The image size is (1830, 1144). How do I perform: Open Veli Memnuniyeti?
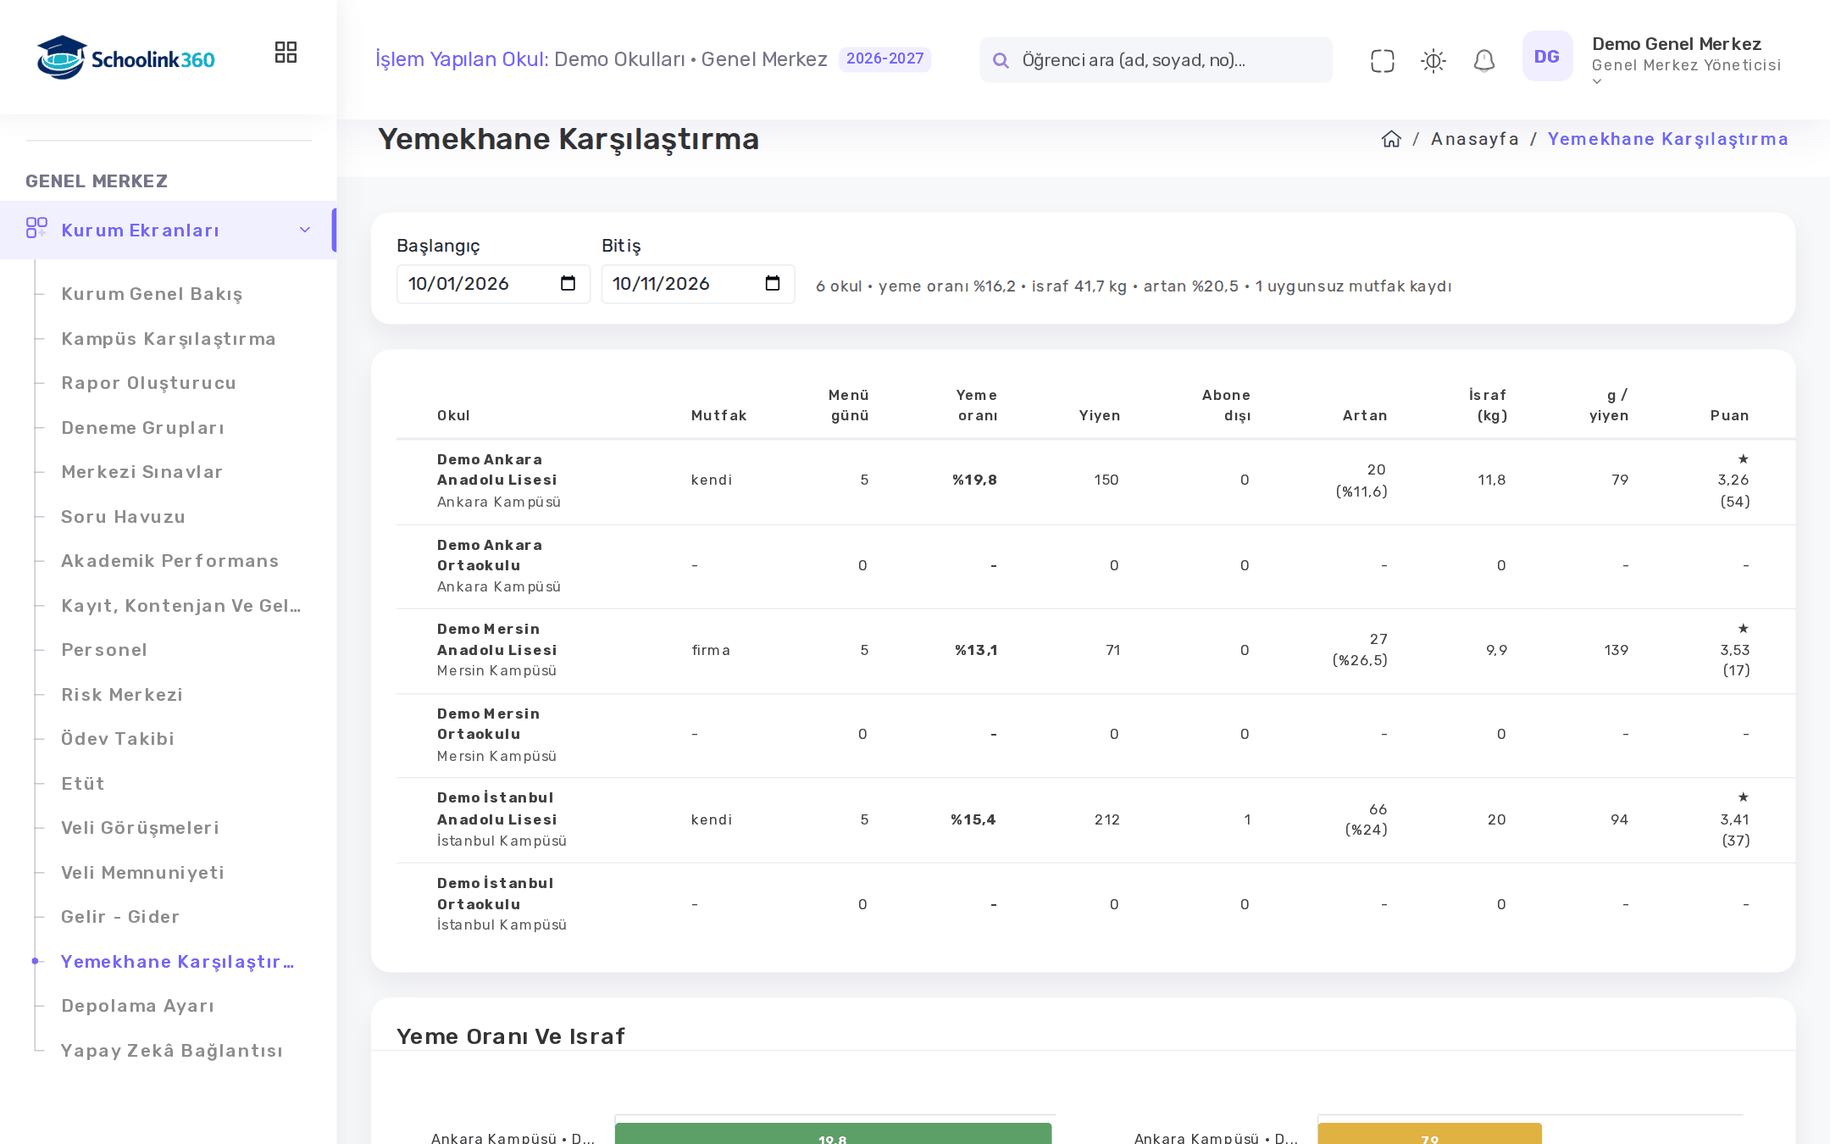click(x=142, y=873)
